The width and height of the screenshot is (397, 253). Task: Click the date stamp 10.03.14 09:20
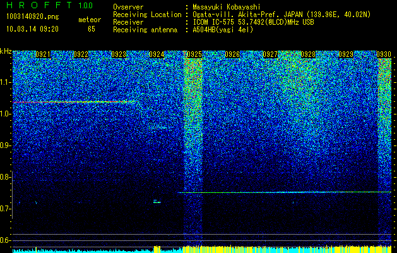32,29
